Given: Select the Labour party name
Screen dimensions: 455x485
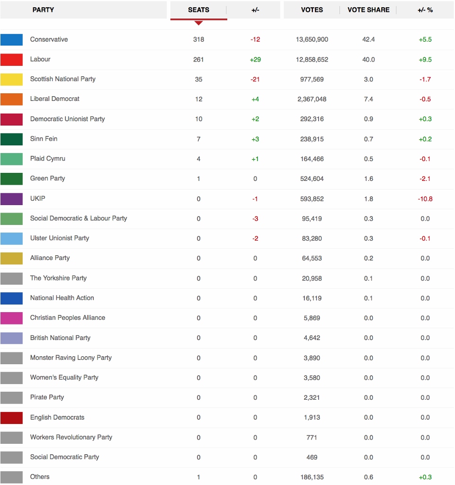Looking at the screenshot, I should click(x=40, y=59).
